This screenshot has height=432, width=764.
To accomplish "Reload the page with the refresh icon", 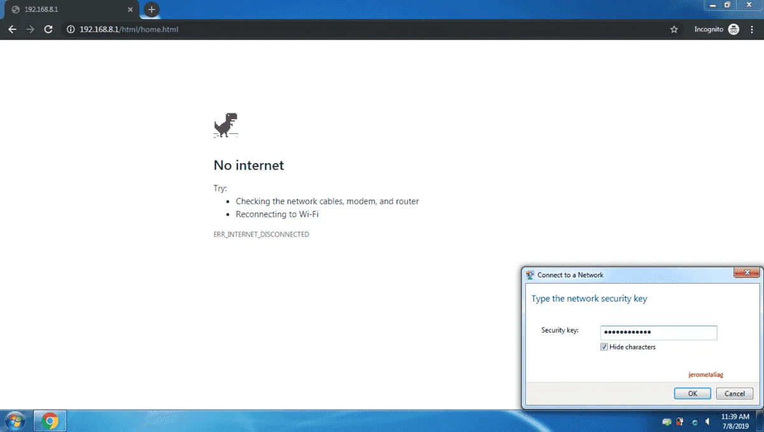I will click(x=48, y=29).
